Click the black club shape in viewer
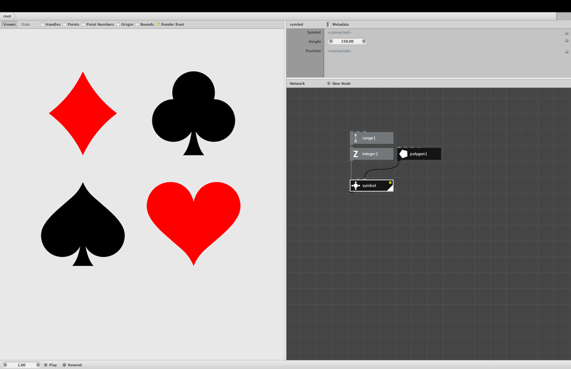The height and width of the screenshot is (369, 571). coord(194,113)
